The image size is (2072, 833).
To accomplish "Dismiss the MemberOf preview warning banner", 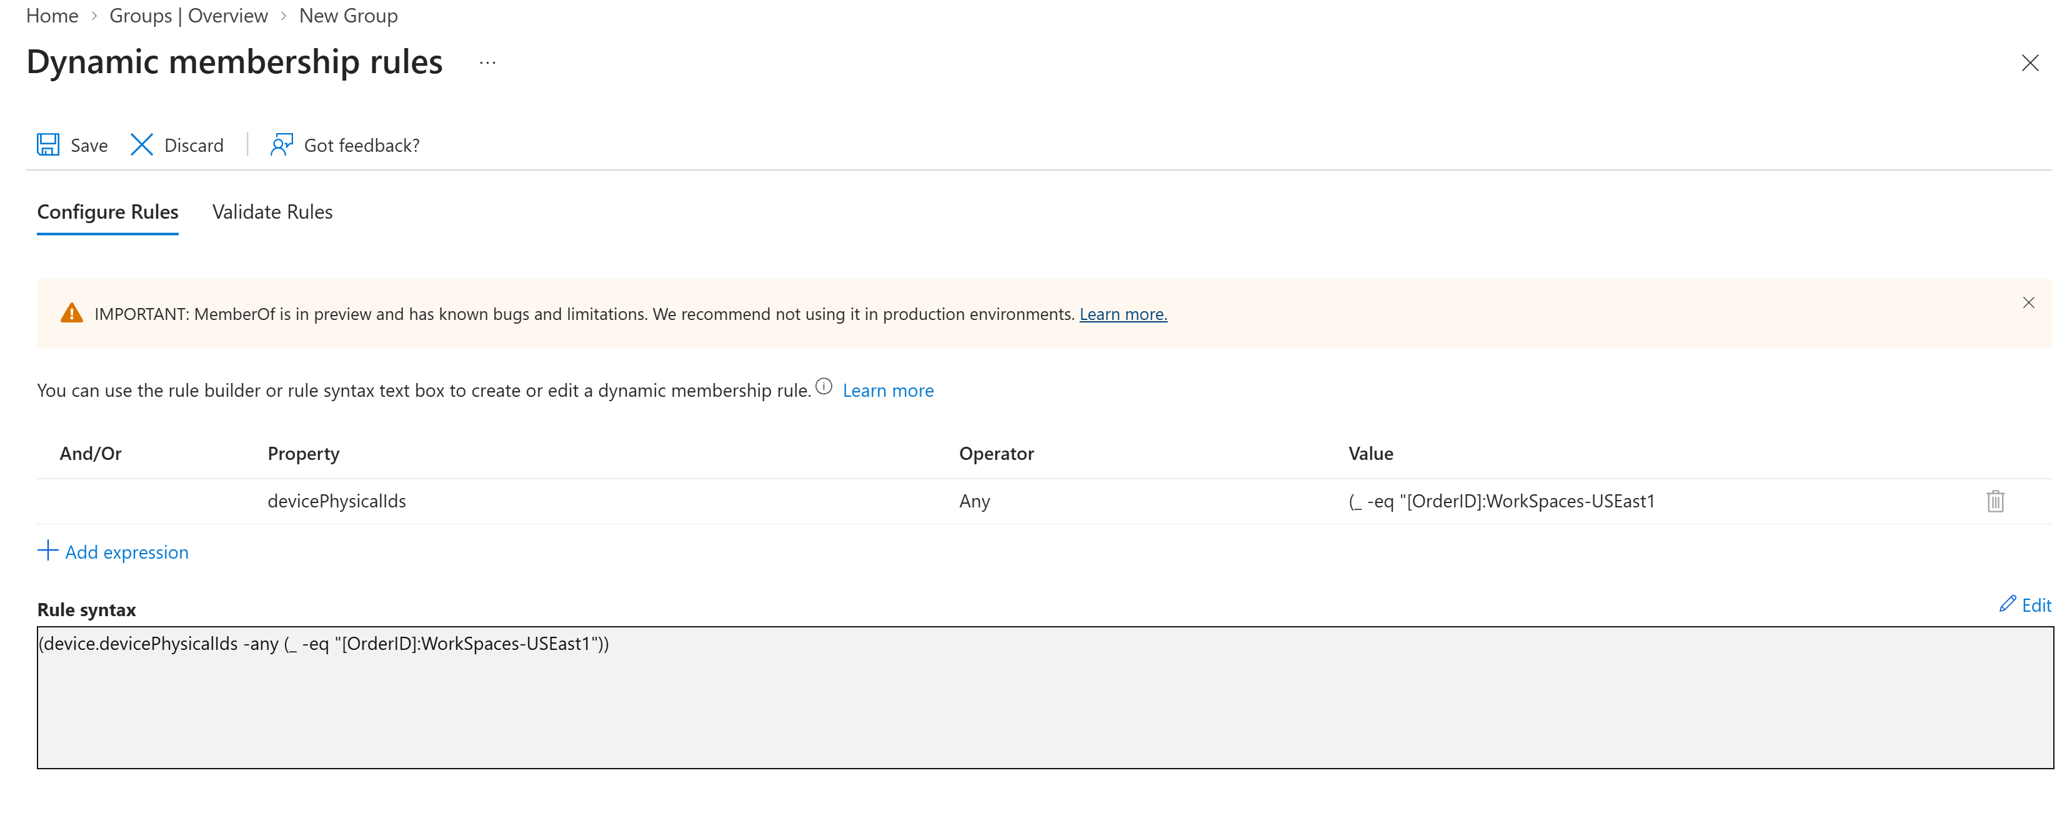I will click(2028, 302).
